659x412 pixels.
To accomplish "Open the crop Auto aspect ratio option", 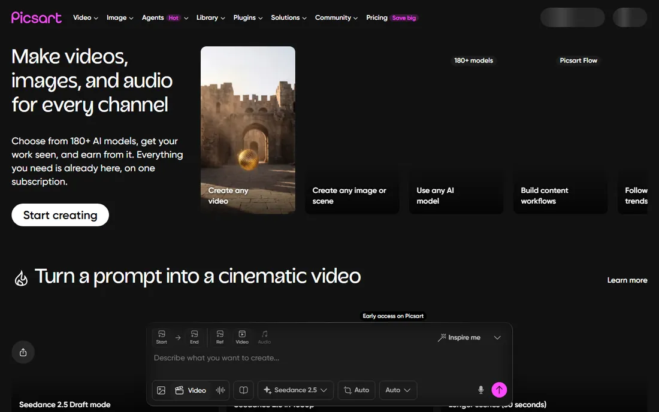I will point(356,390).
